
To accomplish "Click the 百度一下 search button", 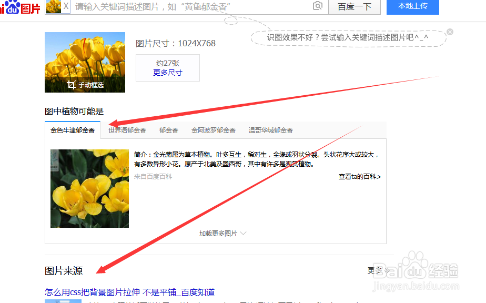I will coord(355,7).
